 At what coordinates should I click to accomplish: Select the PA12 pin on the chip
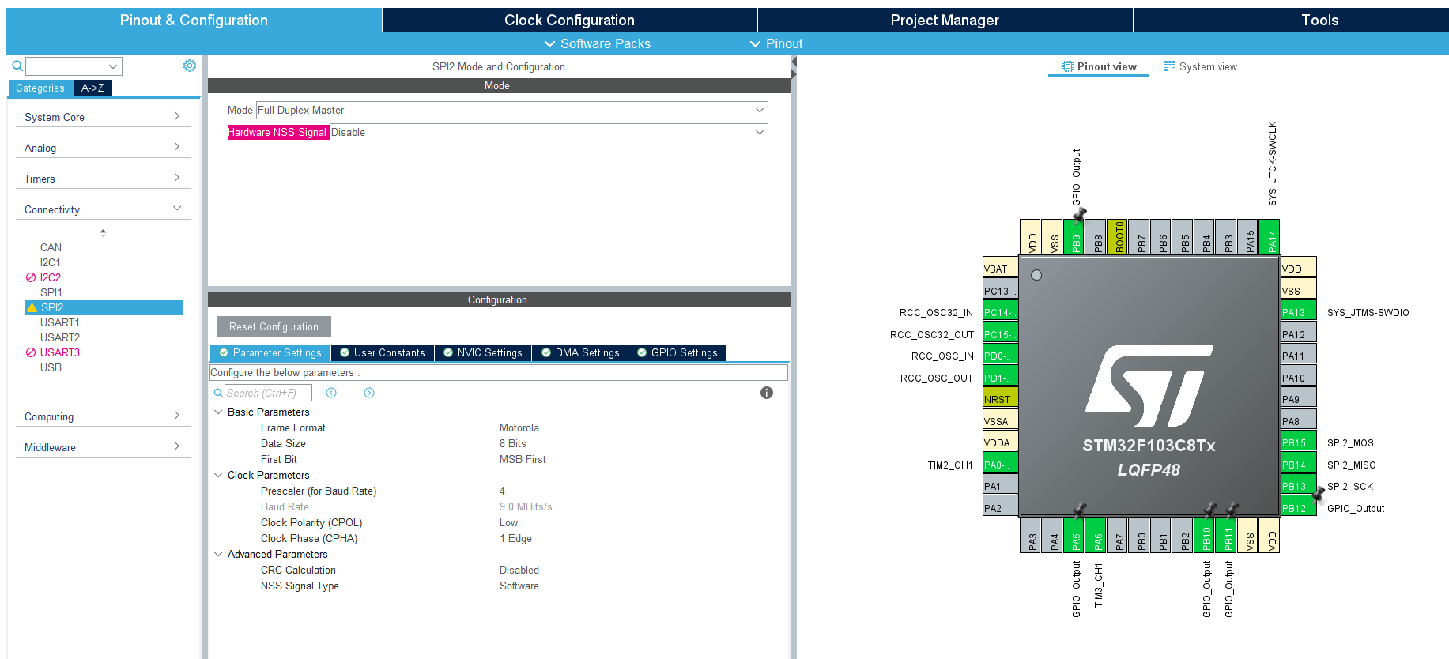point(1299,333)
